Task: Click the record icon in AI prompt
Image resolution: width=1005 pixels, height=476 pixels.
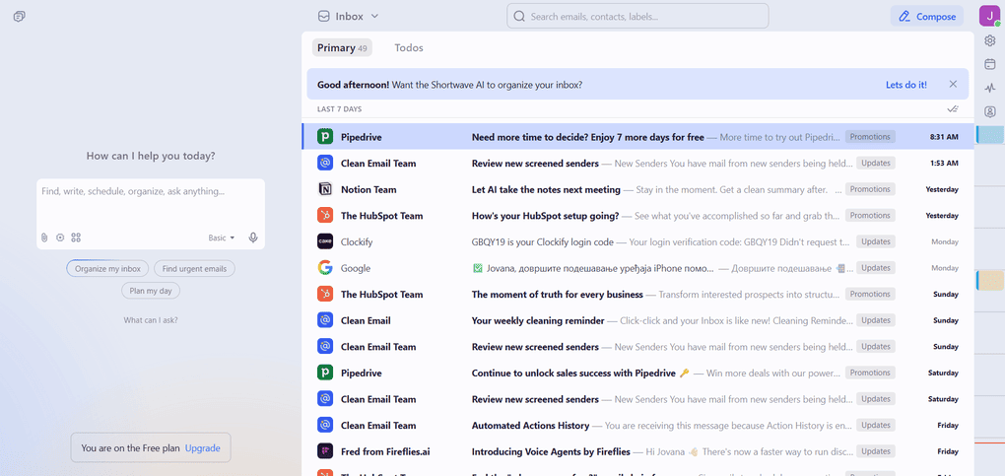Action: coord(60,238)
